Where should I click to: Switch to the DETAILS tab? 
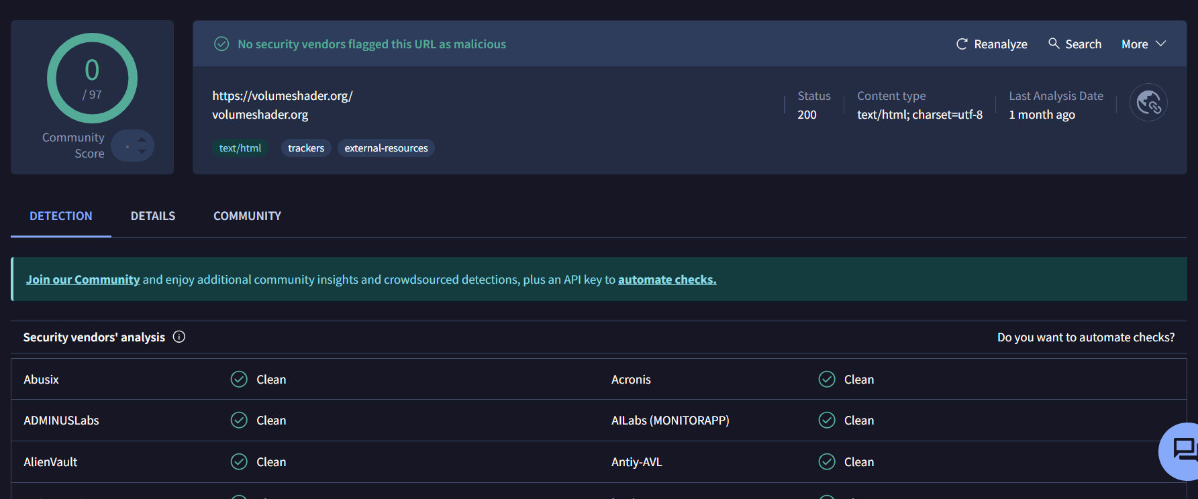click(x=153, y=216)
